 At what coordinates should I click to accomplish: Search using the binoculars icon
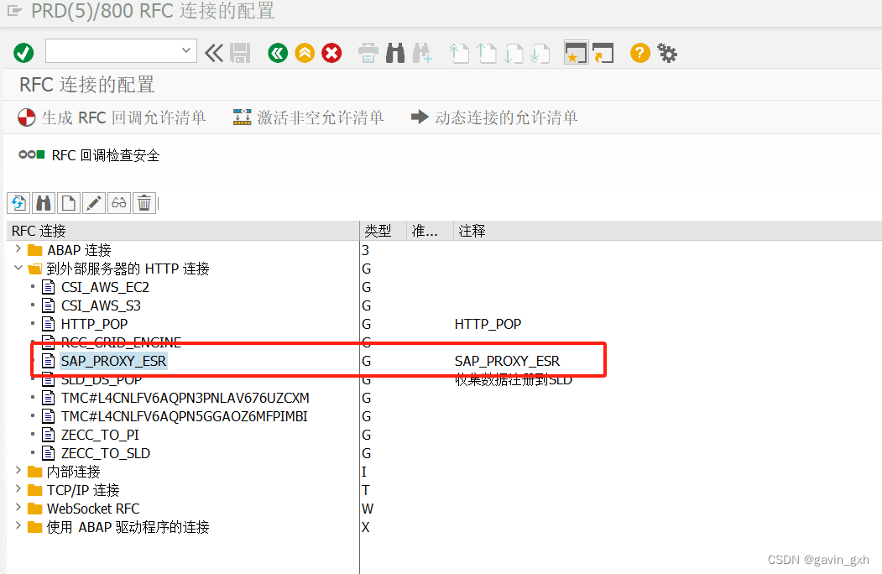pos(394,52)
